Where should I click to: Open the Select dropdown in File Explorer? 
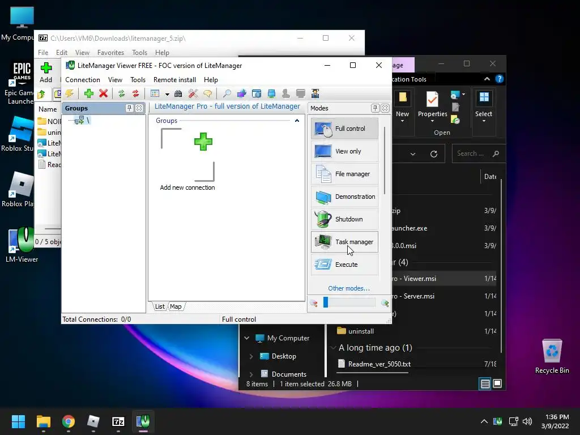point(484,107)
